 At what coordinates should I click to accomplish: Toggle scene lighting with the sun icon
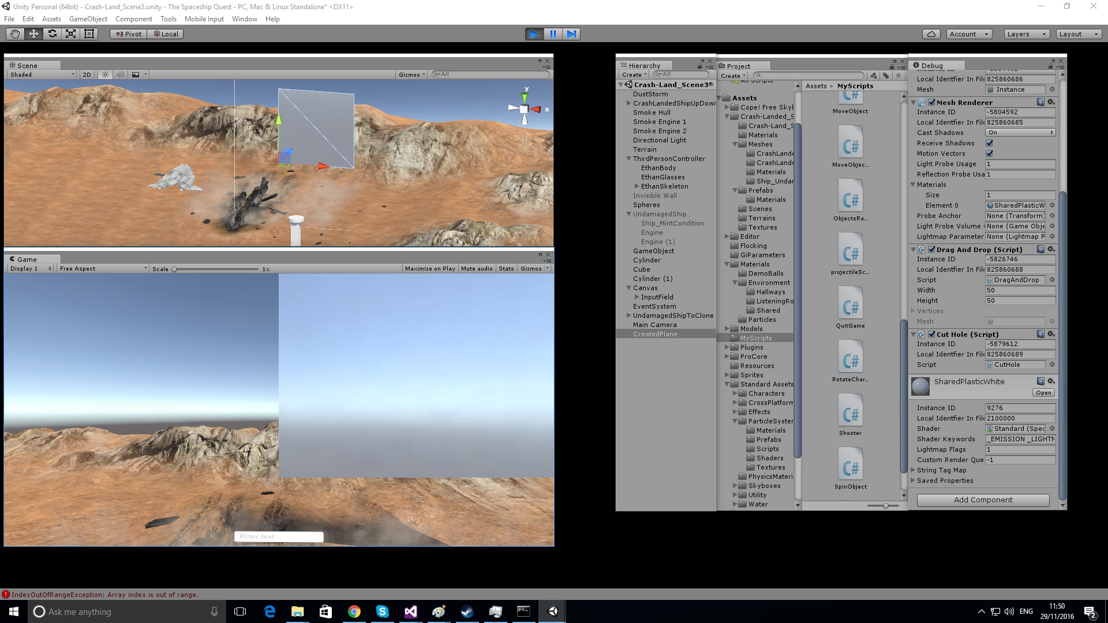click(105, 74)
